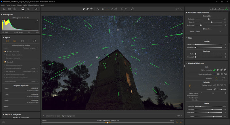Check Detectar objetos voladores
The image size is (230, 125).
(4, 55)
